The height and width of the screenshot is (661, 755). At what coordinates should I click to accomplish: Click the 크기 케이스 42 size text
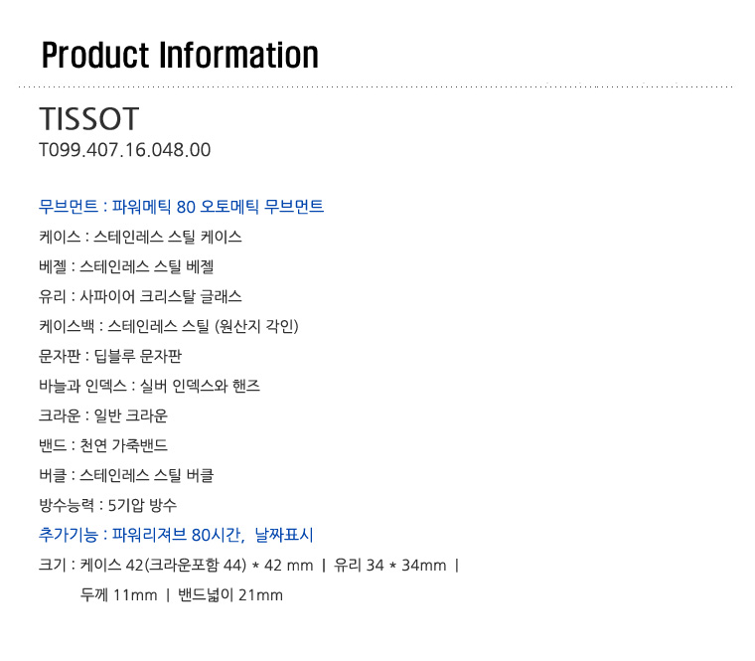[x=176, y=565]
